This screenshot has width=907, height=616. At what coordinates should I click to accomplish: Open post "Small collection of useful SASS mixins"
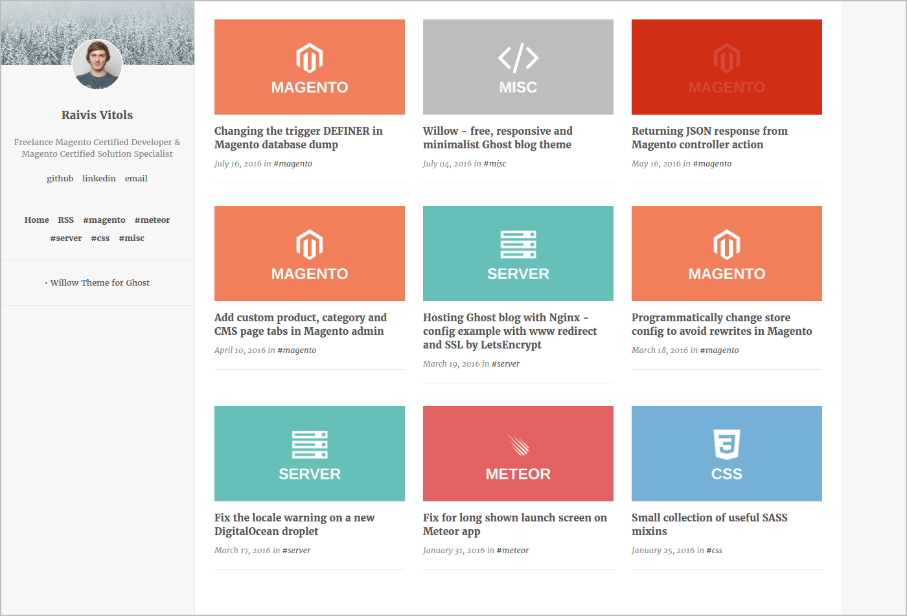pyautogui.click(x=709, y=525)
